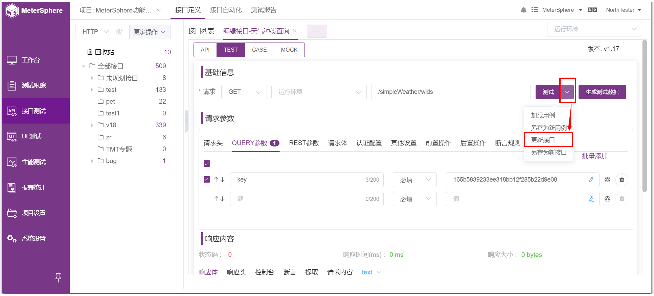This screenshot has height=296, width=654.
Task: Expand the 未规划接口 folder
Action: [92, 78]
